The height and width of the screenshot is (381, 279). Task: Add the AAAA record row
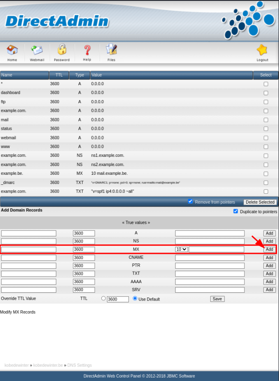[269, 282]
